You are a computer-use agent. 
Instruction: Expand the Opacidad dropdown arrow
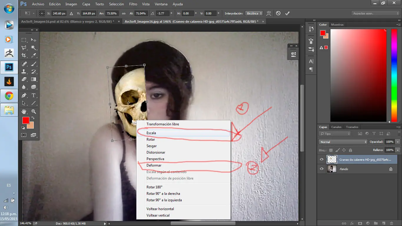tap(398, 142)
